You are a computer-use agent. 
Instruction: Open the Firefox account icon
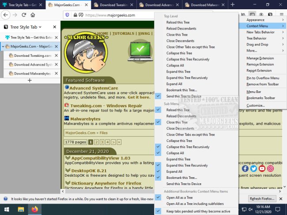[261, 15]
